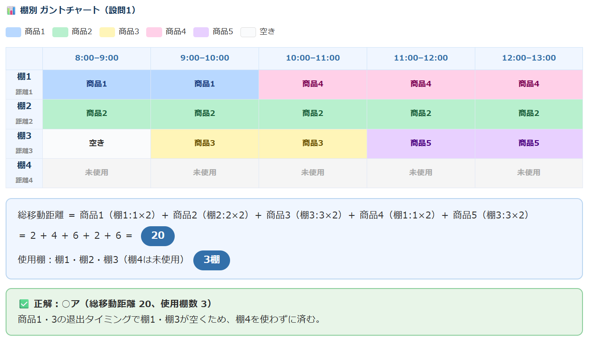The width and height of the screenshot is (589, 340).
Task: Select the 8:00–9:00 column header
Action: click(96, 58)
